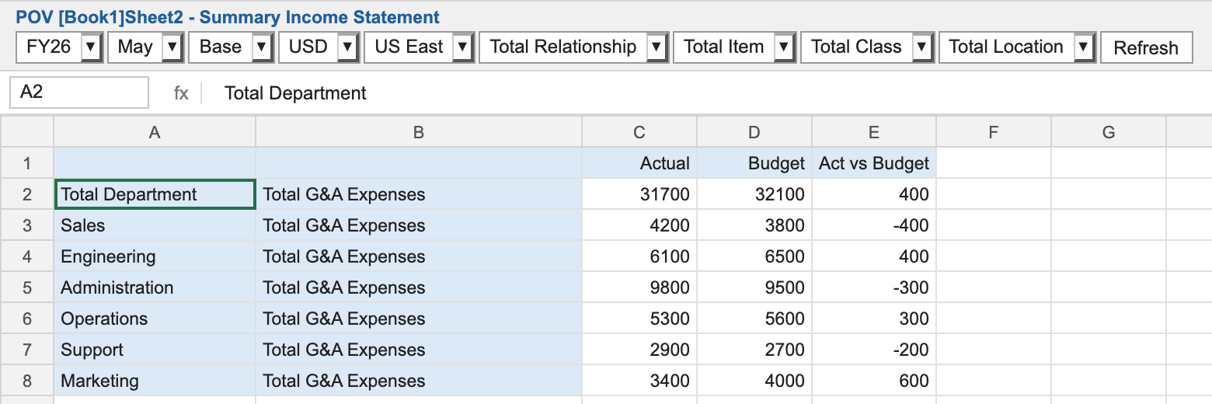Click the Sales Actual value 4200

coord(639,225)
